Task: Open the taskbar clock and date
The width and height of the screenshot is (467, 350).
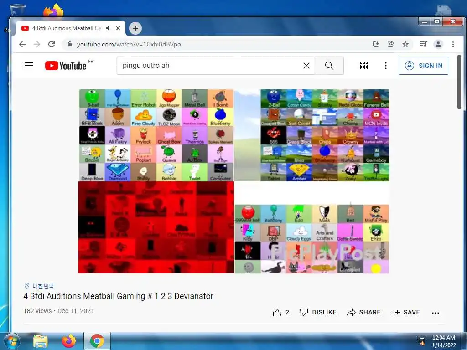Action: [443, 341]
